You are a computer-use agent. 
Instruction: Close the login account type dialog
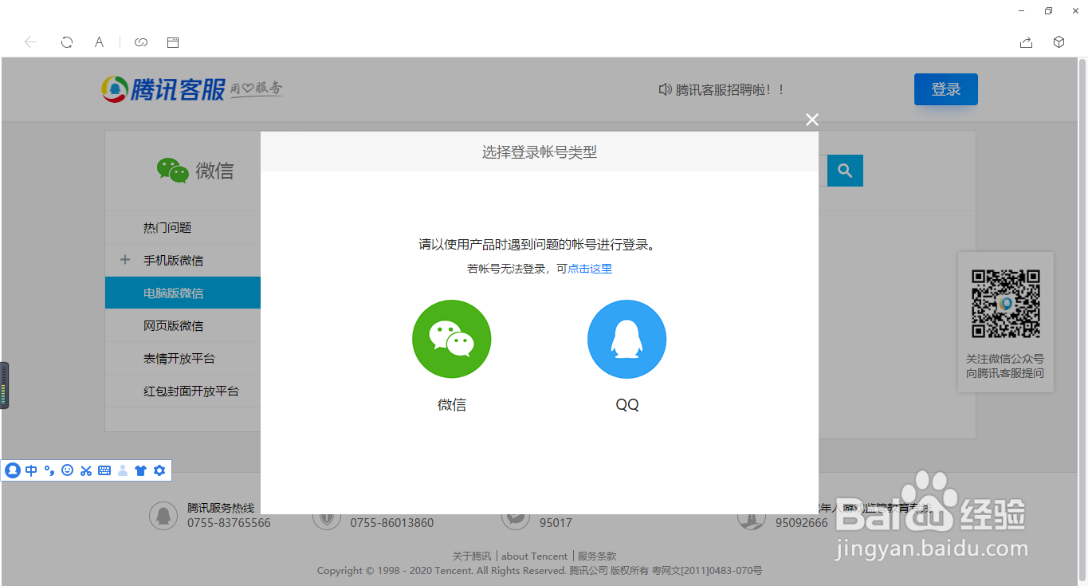[811, 120]
